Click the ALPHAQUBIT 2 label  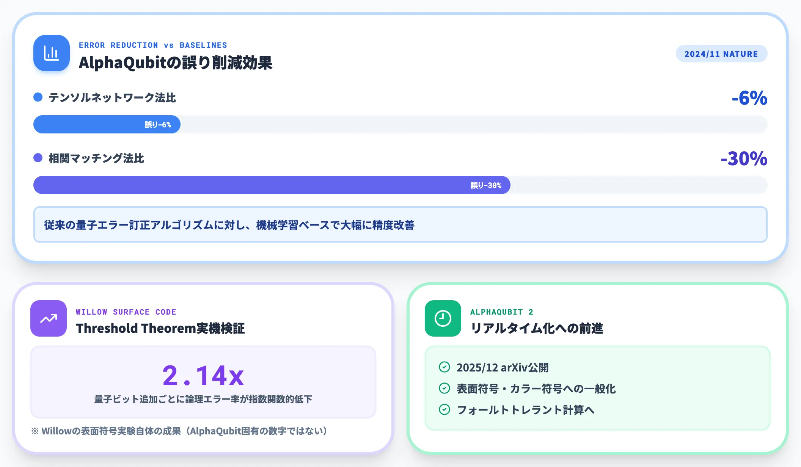click(x=502, y=312)
